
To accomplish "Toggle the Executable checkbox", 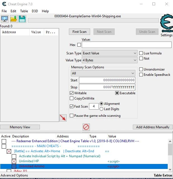I will (x=117, y=93).
